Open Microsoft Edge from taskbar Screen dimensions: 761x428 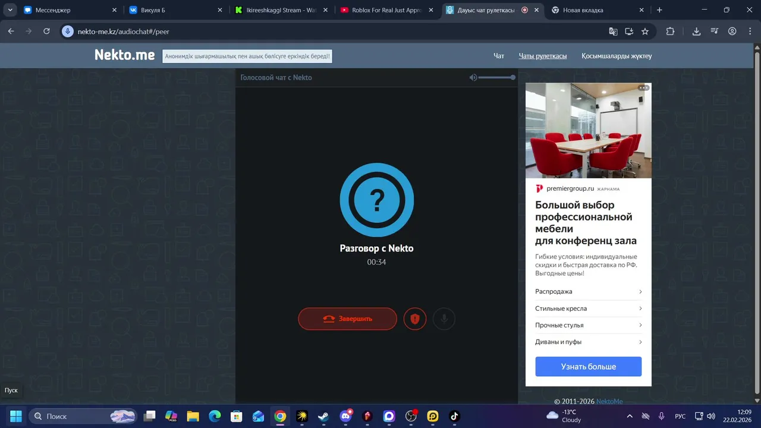tap(215, 416)
